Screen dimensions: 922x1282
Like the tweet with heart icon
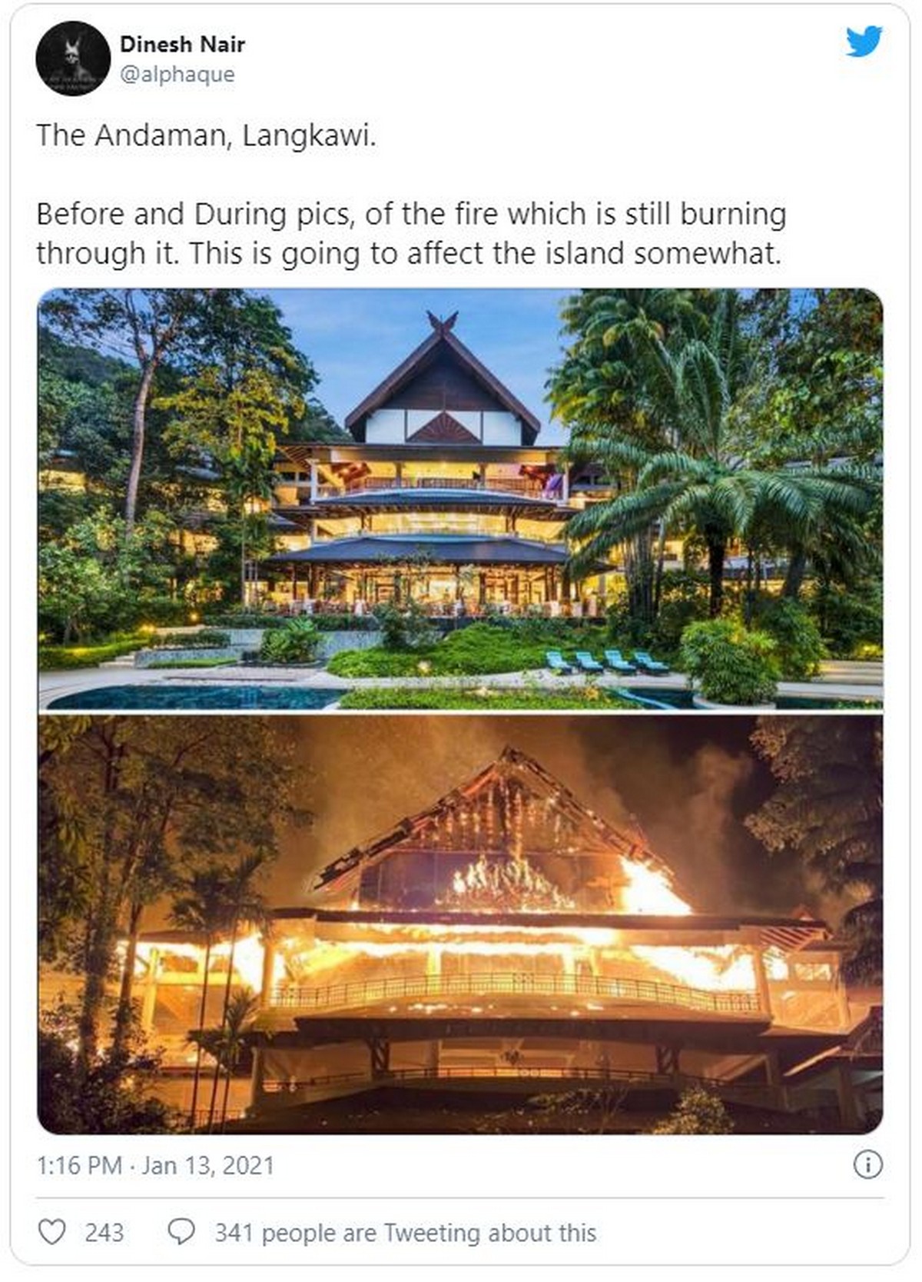(x=51, y=1232)
